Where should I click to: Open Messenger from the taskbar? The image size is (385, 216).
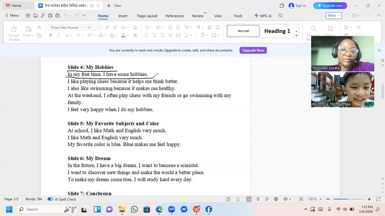(x=184, y=209)
